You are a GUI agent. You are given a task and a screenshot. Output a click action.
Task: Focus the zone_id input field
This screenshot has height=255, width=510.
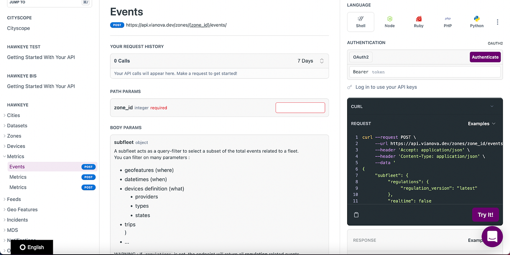(x=300, y=108)
